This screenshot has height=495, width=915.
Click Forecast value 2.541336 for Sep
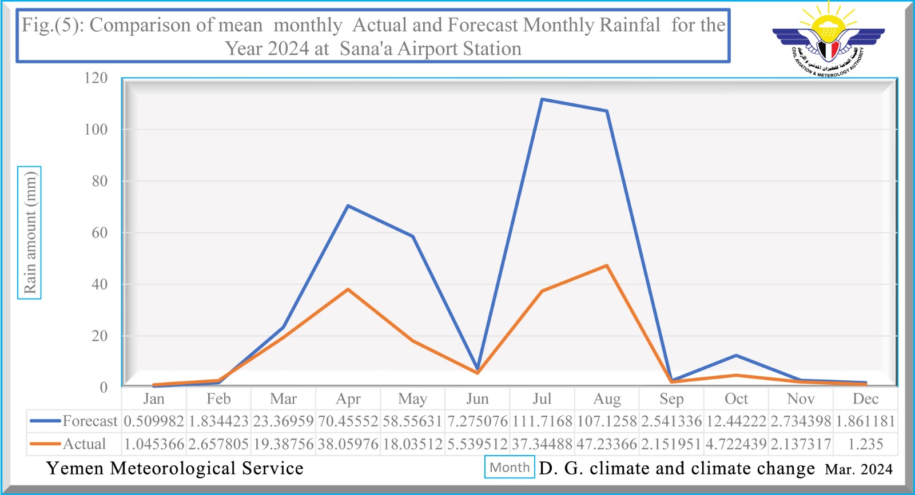(x=671, y=421)
